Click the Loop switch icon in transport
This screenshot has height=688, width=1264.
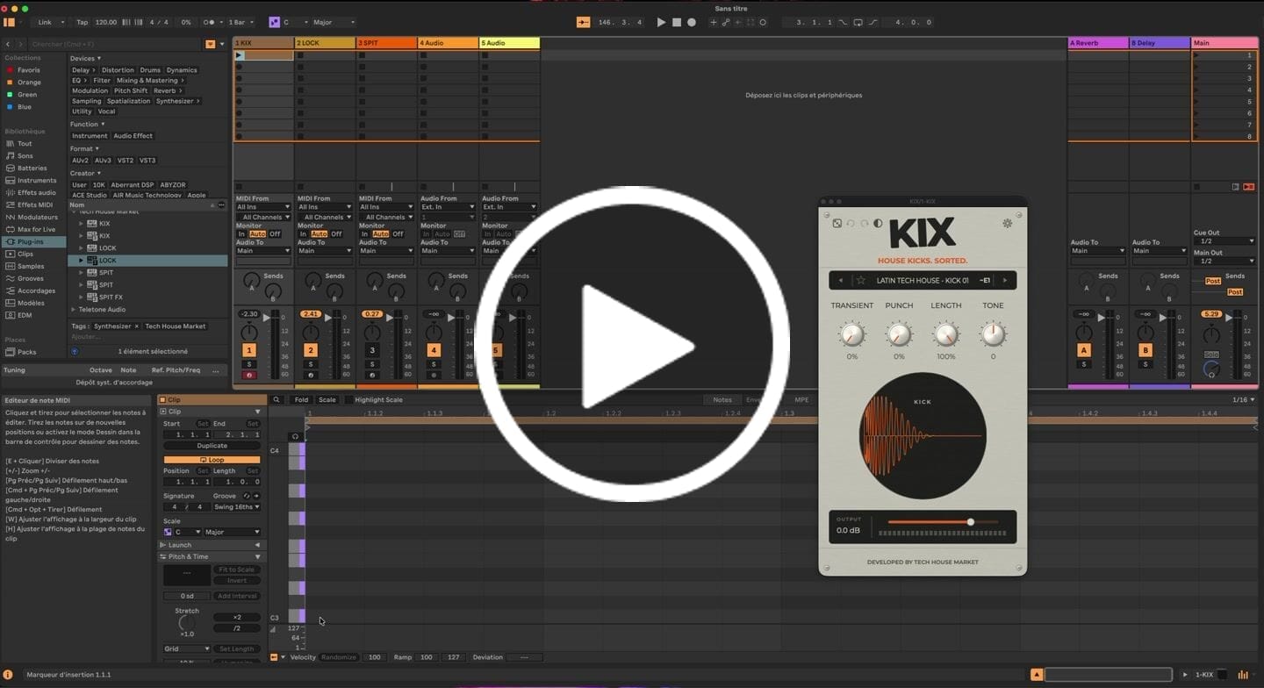(x=858, y=22)
